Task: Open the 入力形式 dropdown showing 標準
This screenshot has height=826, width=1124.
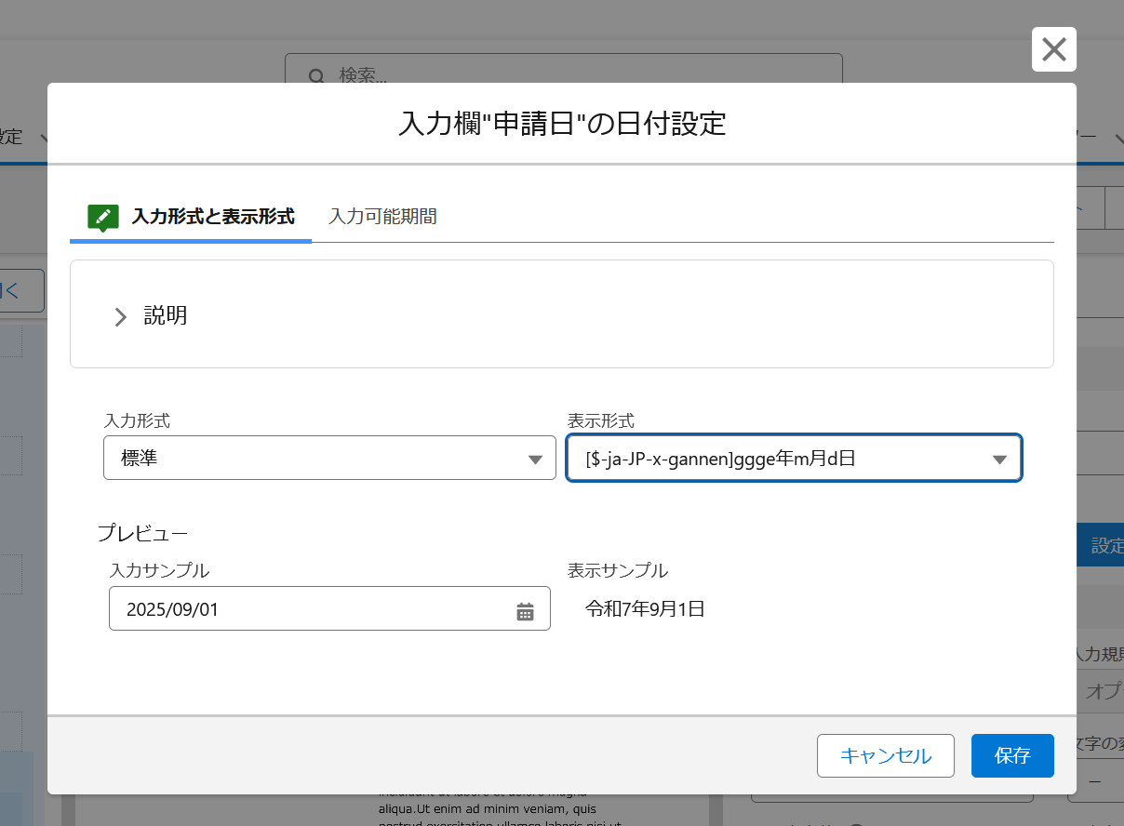Action: [329, 459]
